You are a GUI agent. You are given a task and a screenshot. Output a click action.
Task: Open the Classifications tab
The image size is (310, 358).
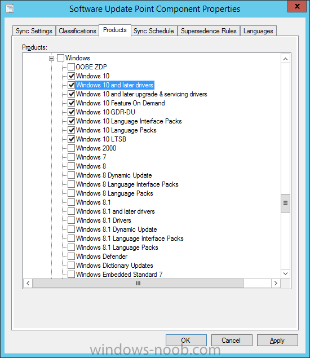click(77, 31)
